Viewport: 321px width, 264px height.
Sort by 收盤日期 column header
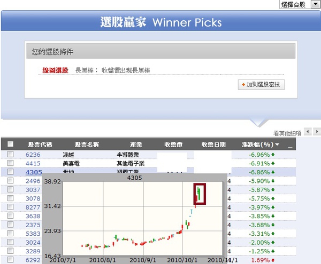click(x=213, y=145)
